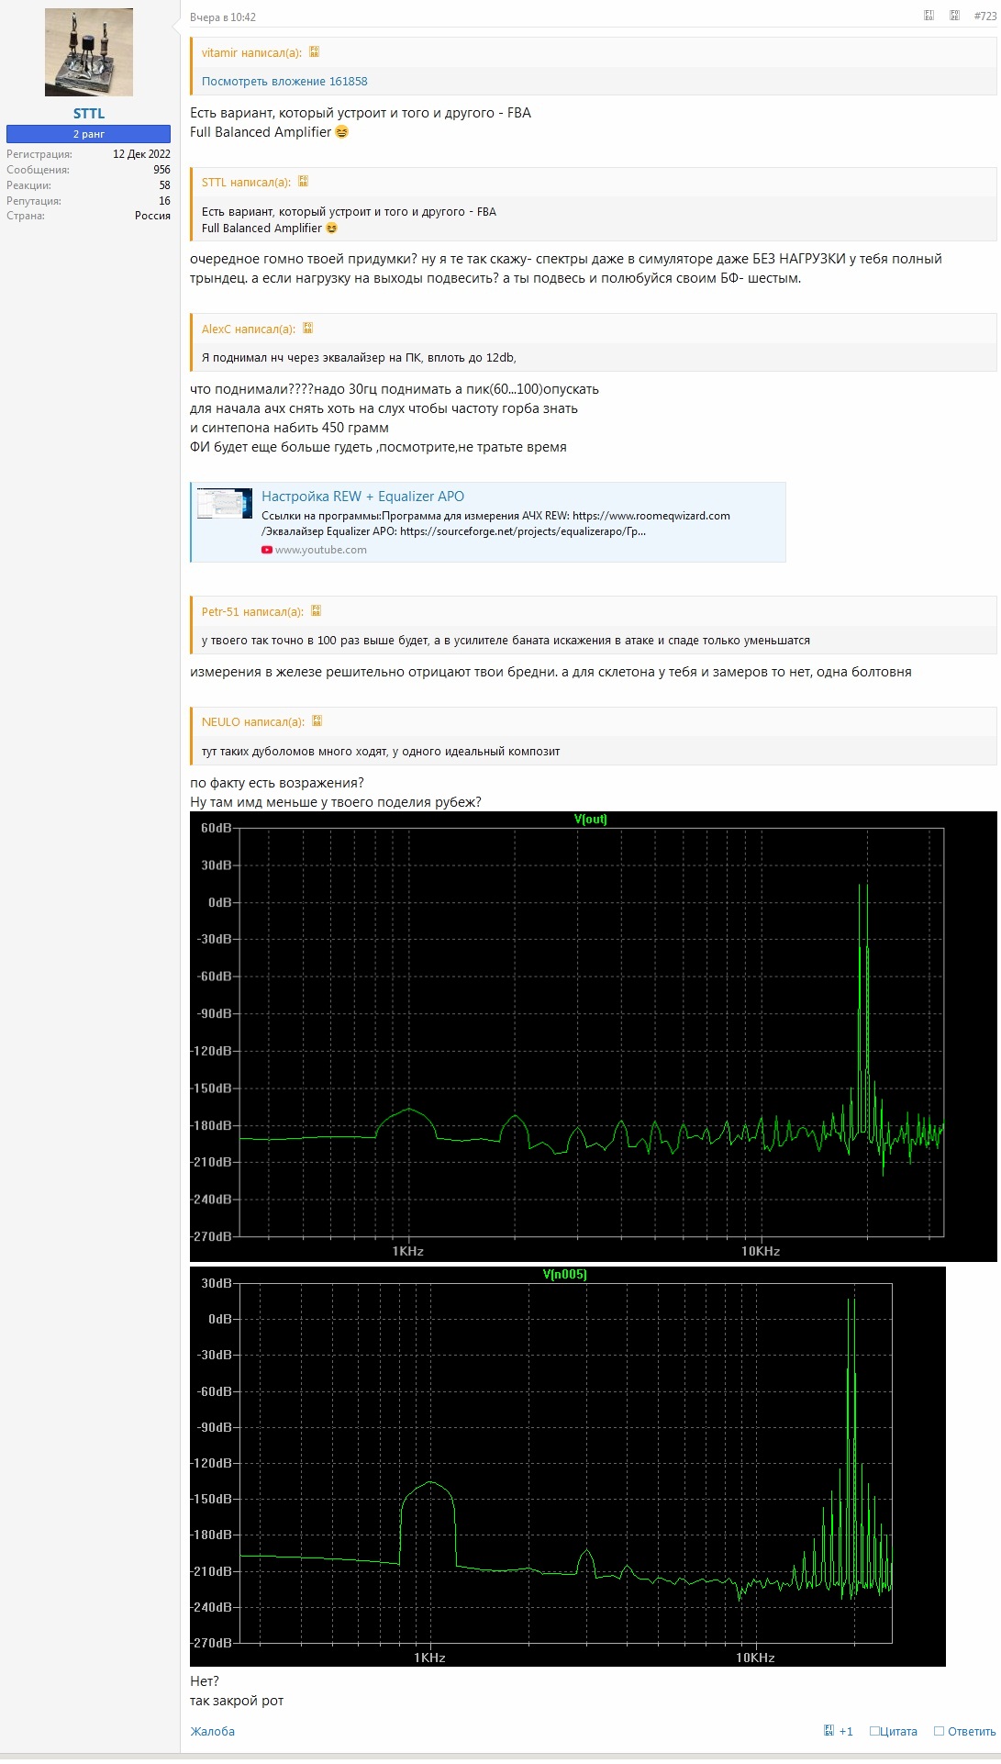This screenshot has height=1764, width=1001.
Task: Click the YouTube icon in link preview
Action: point(267,550)
